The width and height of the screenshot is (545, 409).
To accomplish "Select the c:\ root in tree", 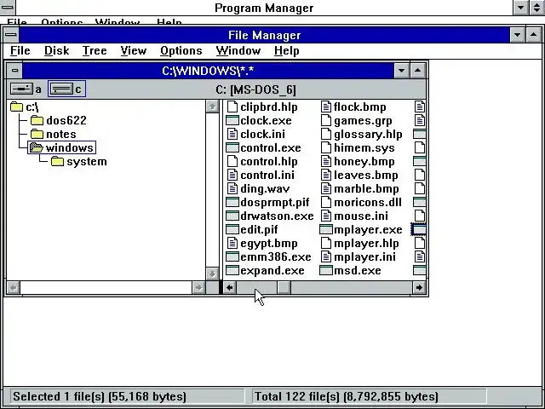I will pos(32,107).
